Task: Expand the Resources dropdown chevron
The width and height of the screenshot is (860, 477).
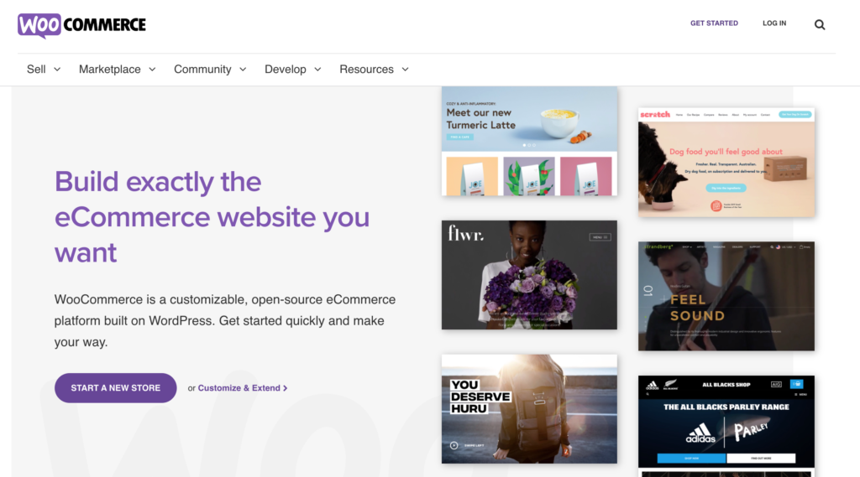Action: coord(405,70)
